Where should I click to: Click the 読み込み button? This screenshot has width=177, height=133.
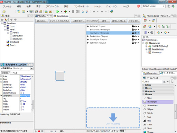click(42, 21)
